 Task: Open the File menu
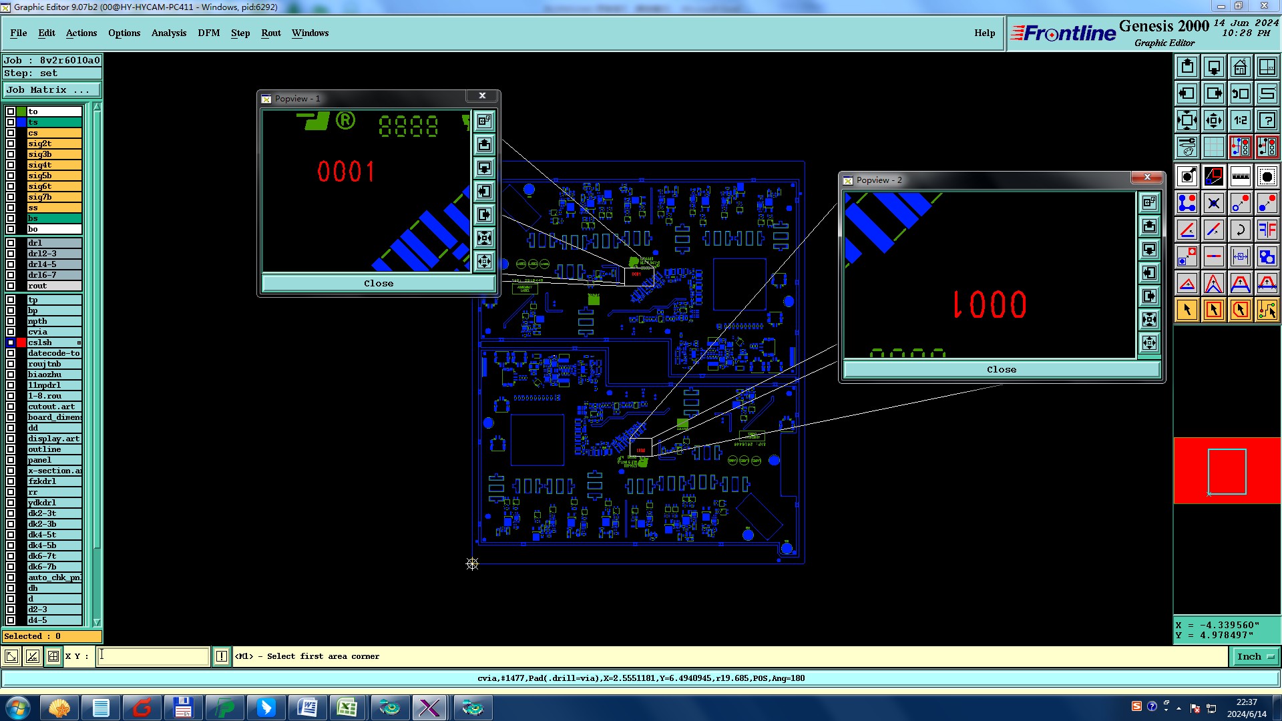19,33
